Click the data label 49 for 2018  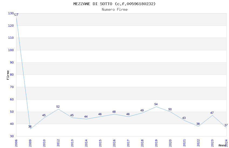pos(142,111)
